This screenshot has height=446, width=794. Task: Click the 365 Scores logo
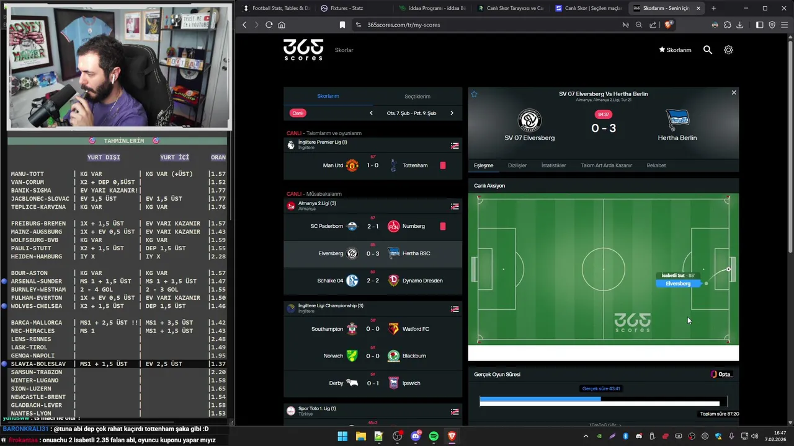(303, 50)
